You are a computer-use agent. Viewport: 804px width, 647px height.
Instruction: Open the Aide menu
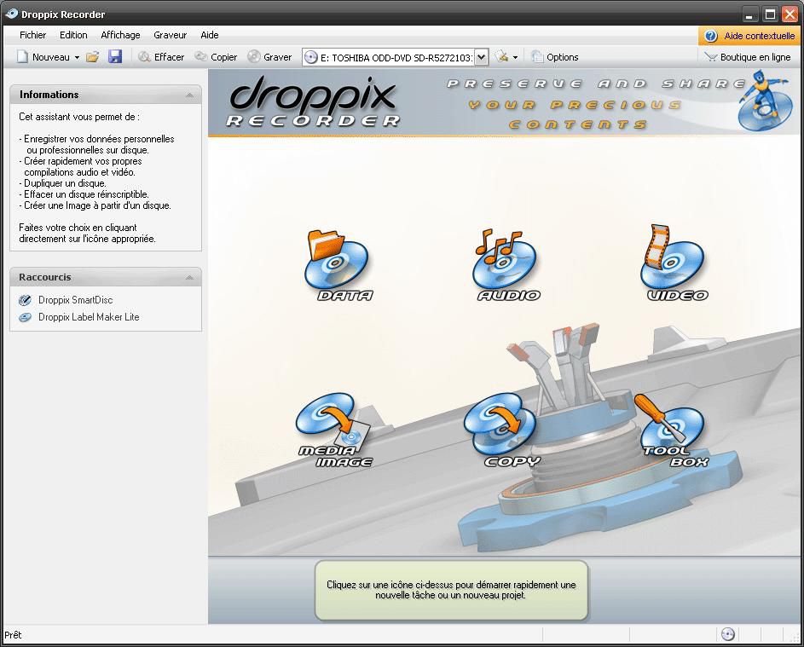click(x=210, y=35)
